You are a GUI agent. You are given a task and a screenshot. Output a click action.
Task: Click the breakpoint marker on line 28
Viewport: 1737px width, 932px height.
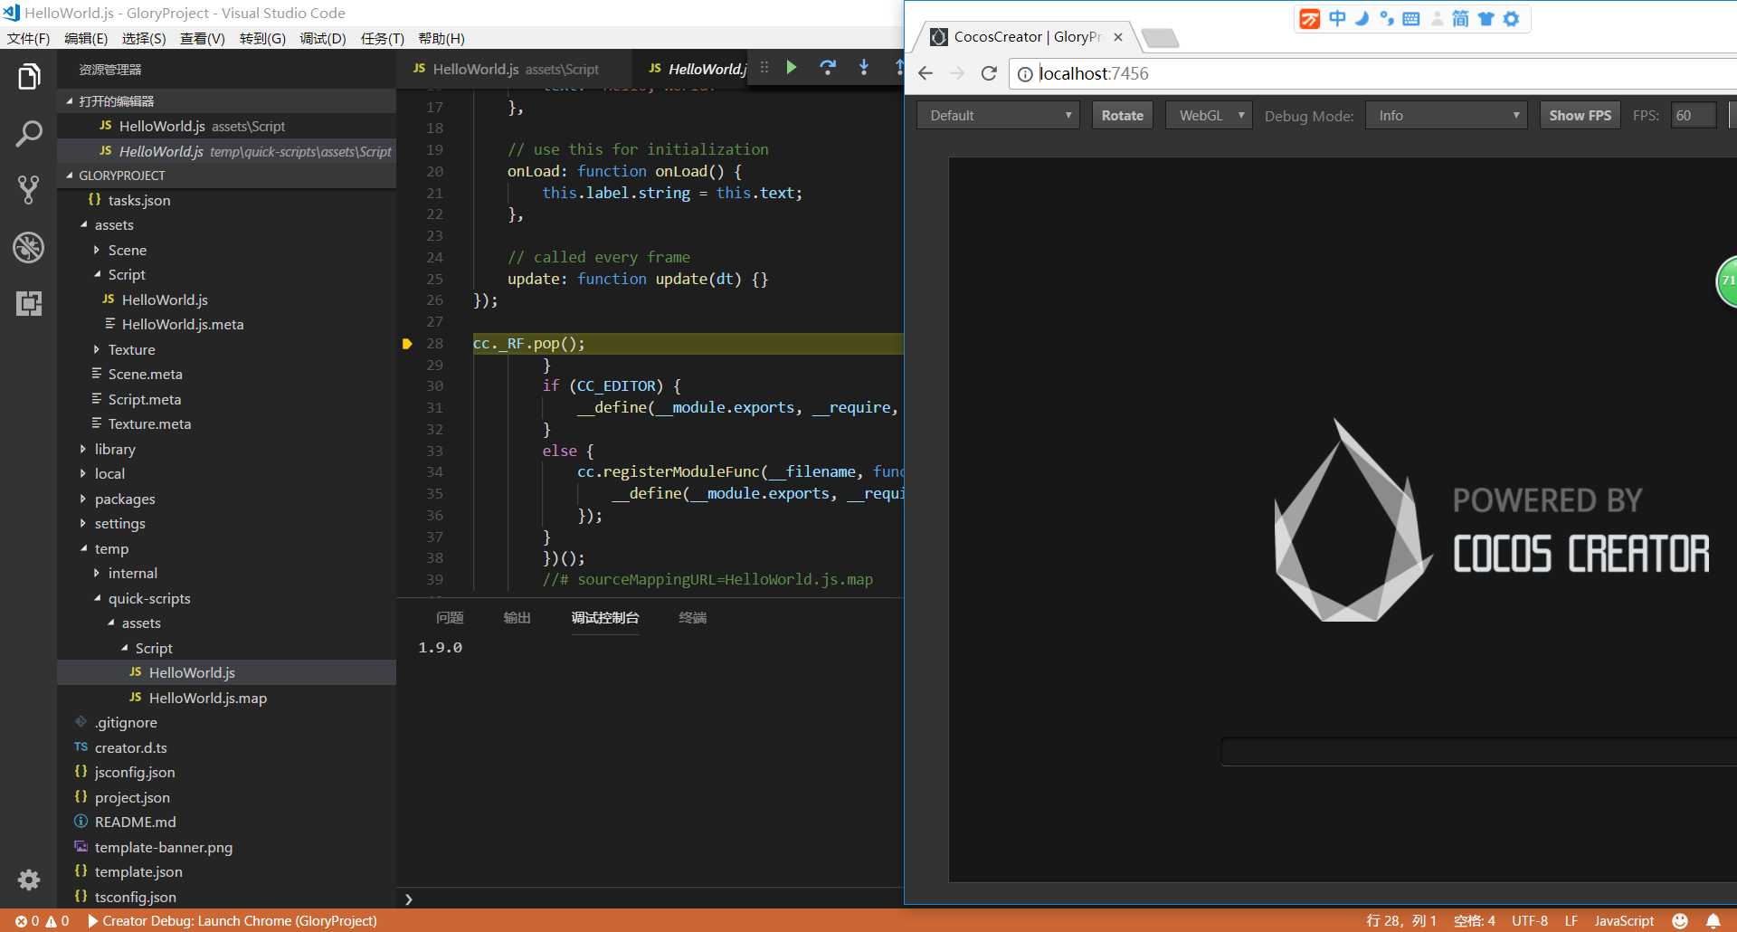coord(407,344)
